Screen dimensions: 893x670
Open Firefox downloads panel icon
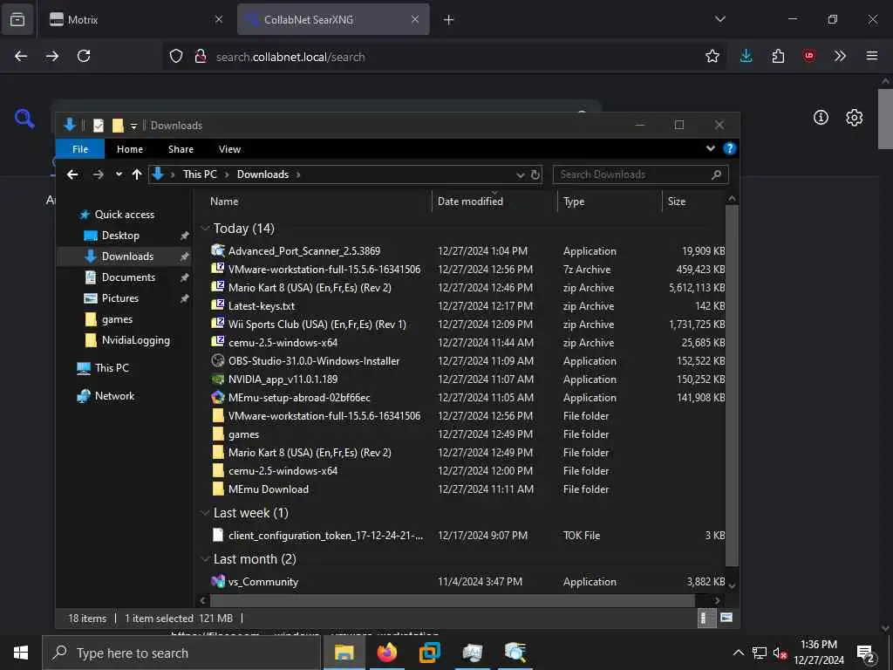coord(746,56)
